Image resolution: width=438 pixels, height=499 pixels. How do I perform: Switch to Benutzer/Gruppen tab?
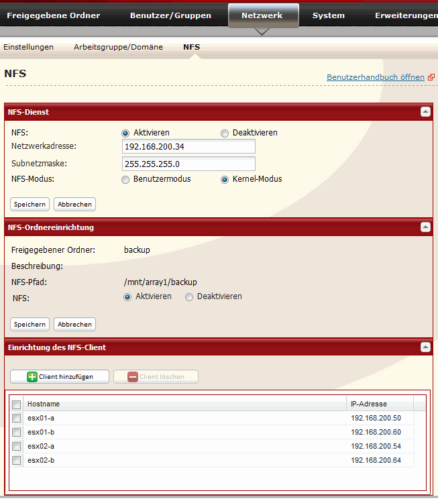coord(170,15)
